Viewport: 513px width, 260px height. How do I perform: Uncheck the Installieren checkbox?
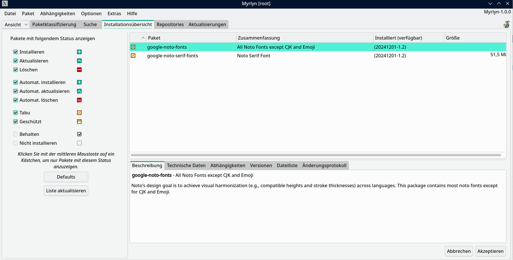pos(16,52)
